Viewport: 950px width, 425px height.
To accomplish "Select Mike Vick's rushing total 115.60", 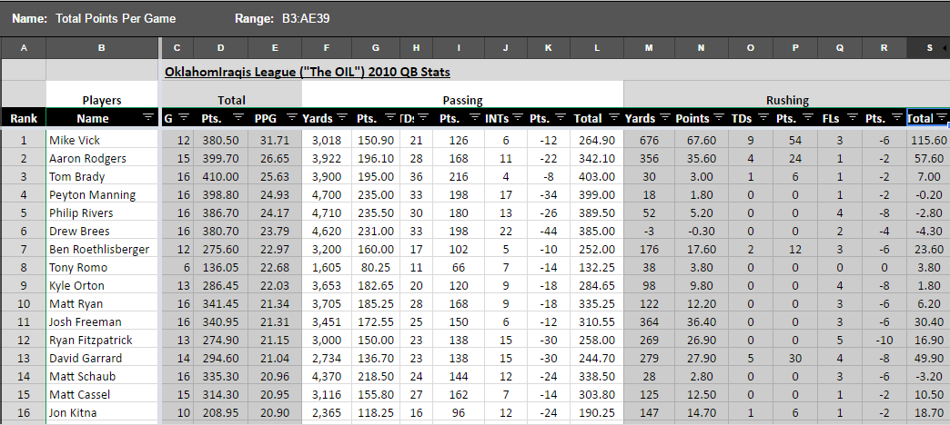I will coord(928,140).
